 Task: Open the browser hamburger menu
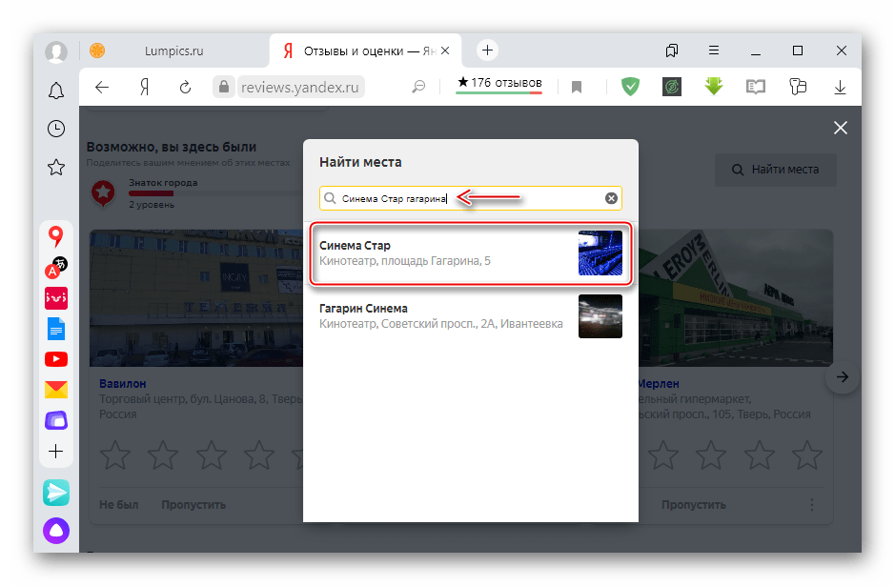pyautogui.click(x=714, y=51)
